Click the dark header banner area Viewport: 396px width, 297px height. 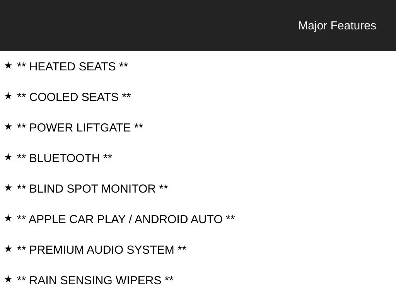(x=198, y=26)
